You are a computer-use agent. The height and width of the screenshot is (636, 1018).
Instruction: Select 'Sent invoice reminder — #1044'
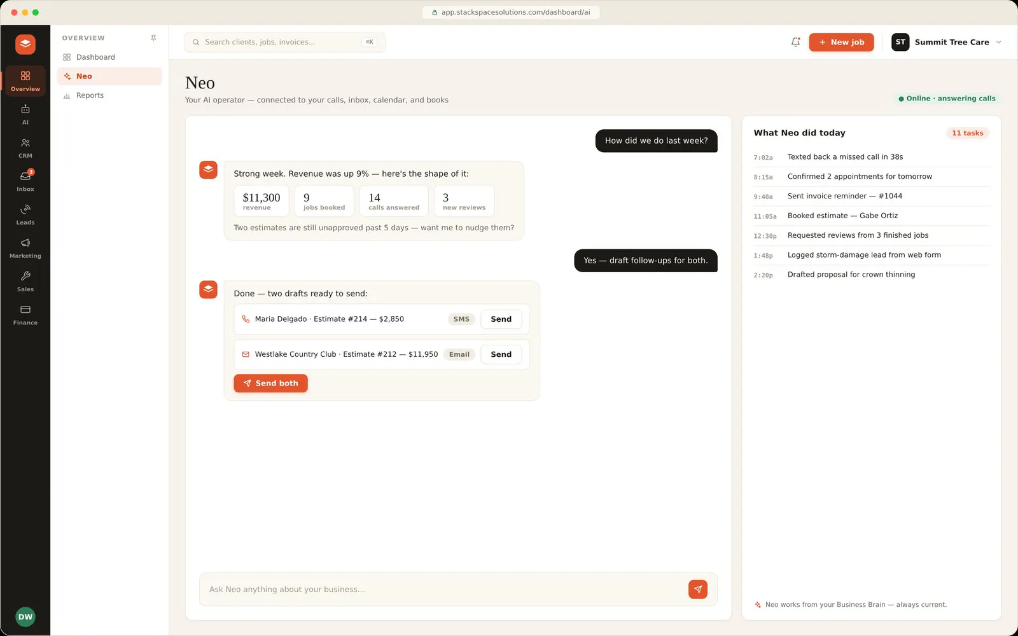click(x=872, y=197)
